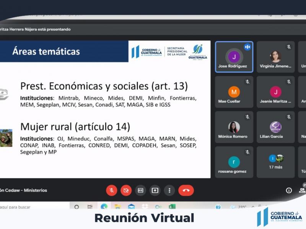Unmute the microphone in the call bar
306x229 pixels.
point(112,190)
